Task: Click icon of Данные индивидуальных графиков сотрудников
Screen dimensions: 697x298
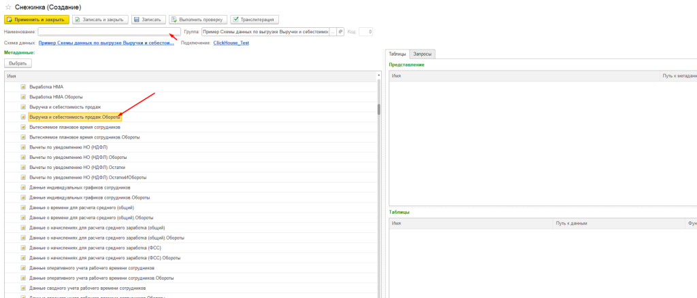Action: click(x=23, y=187)
